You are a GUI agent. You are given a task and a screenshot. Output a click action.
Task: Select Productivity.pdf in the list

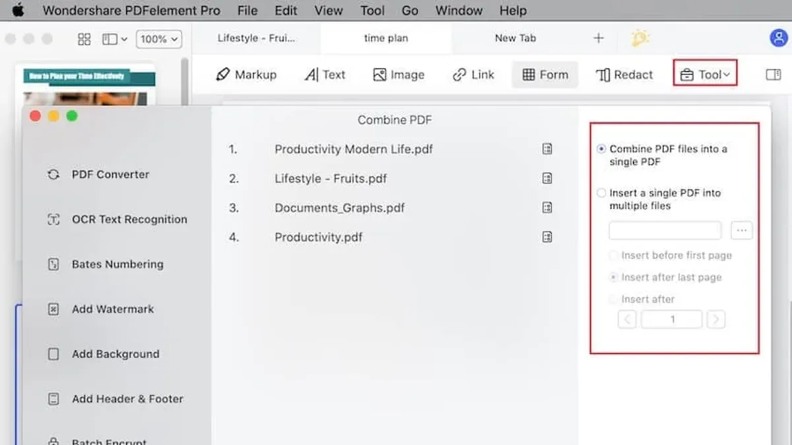[318, 237]
